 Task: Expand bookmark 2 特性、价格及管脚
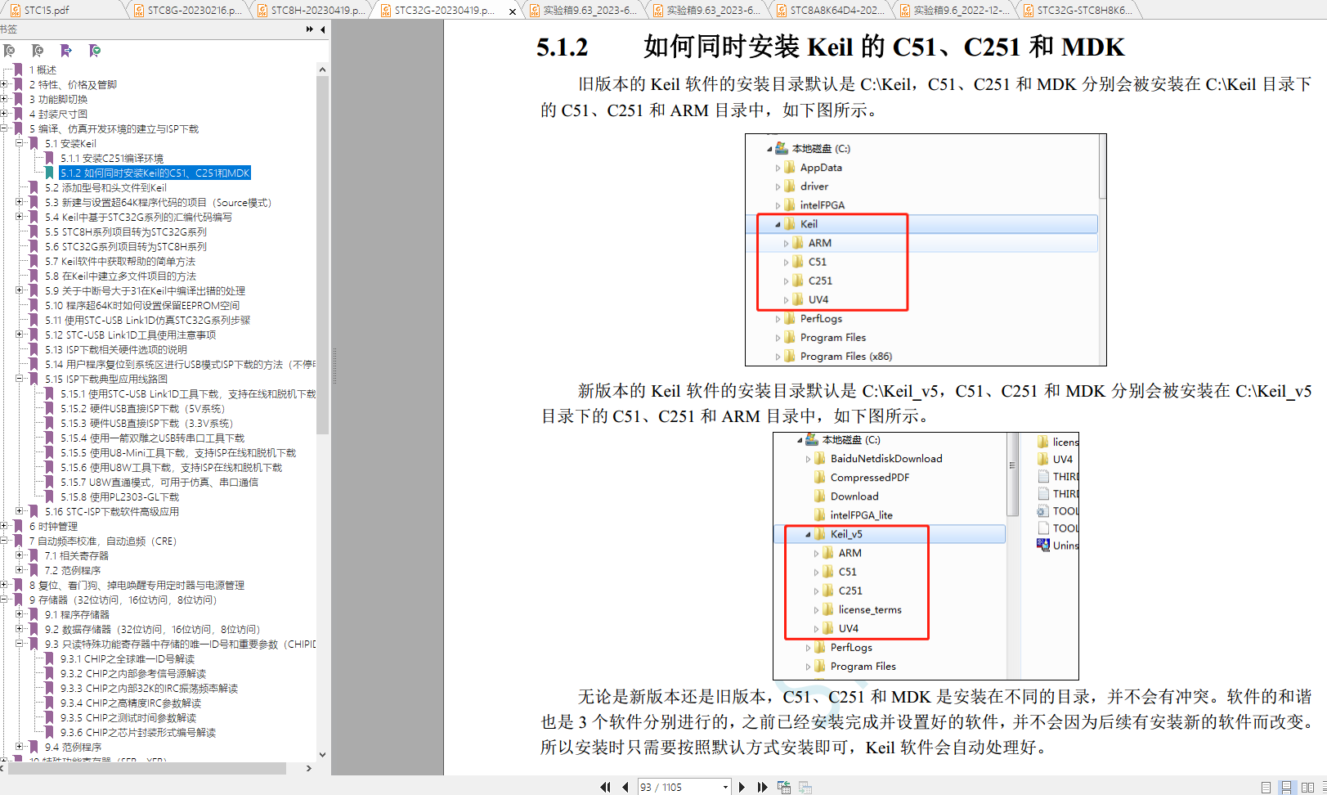[x=5, y=84]
